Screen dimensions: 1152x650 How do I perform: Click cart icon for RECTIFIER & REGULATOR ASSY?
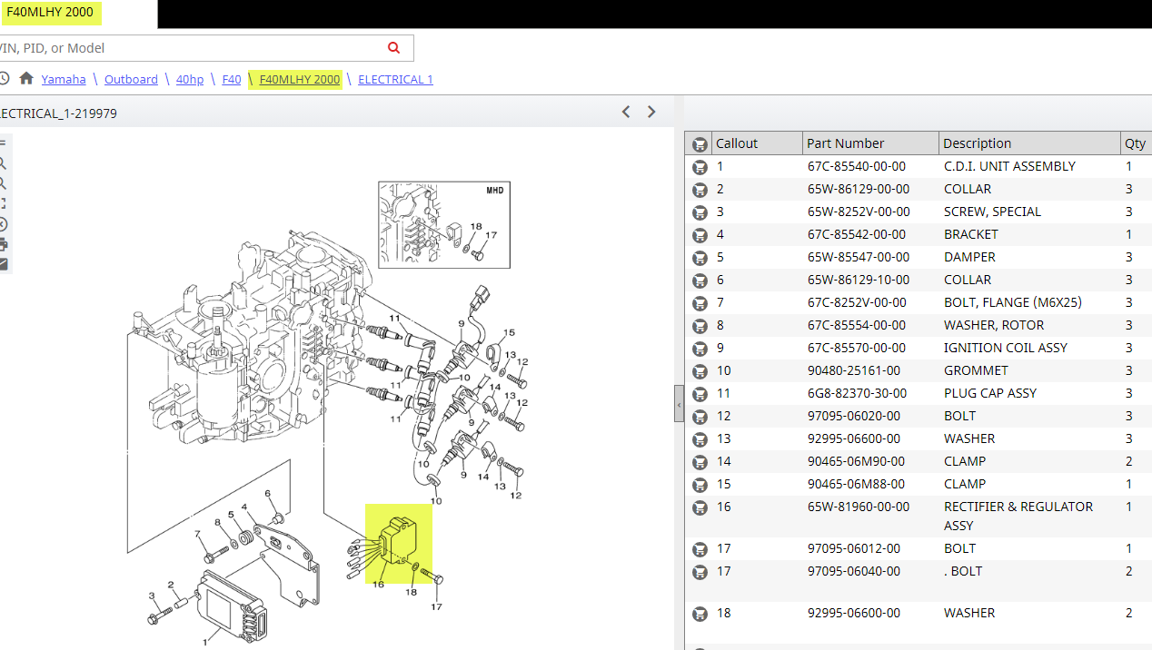click(x=700, y=507)
